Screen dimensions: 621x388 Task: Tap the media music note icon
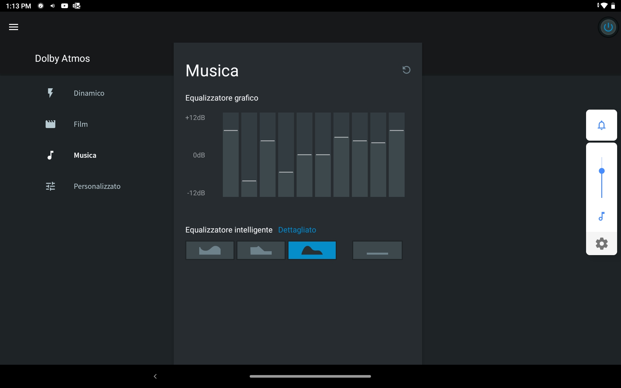click(x=601, y=216)
